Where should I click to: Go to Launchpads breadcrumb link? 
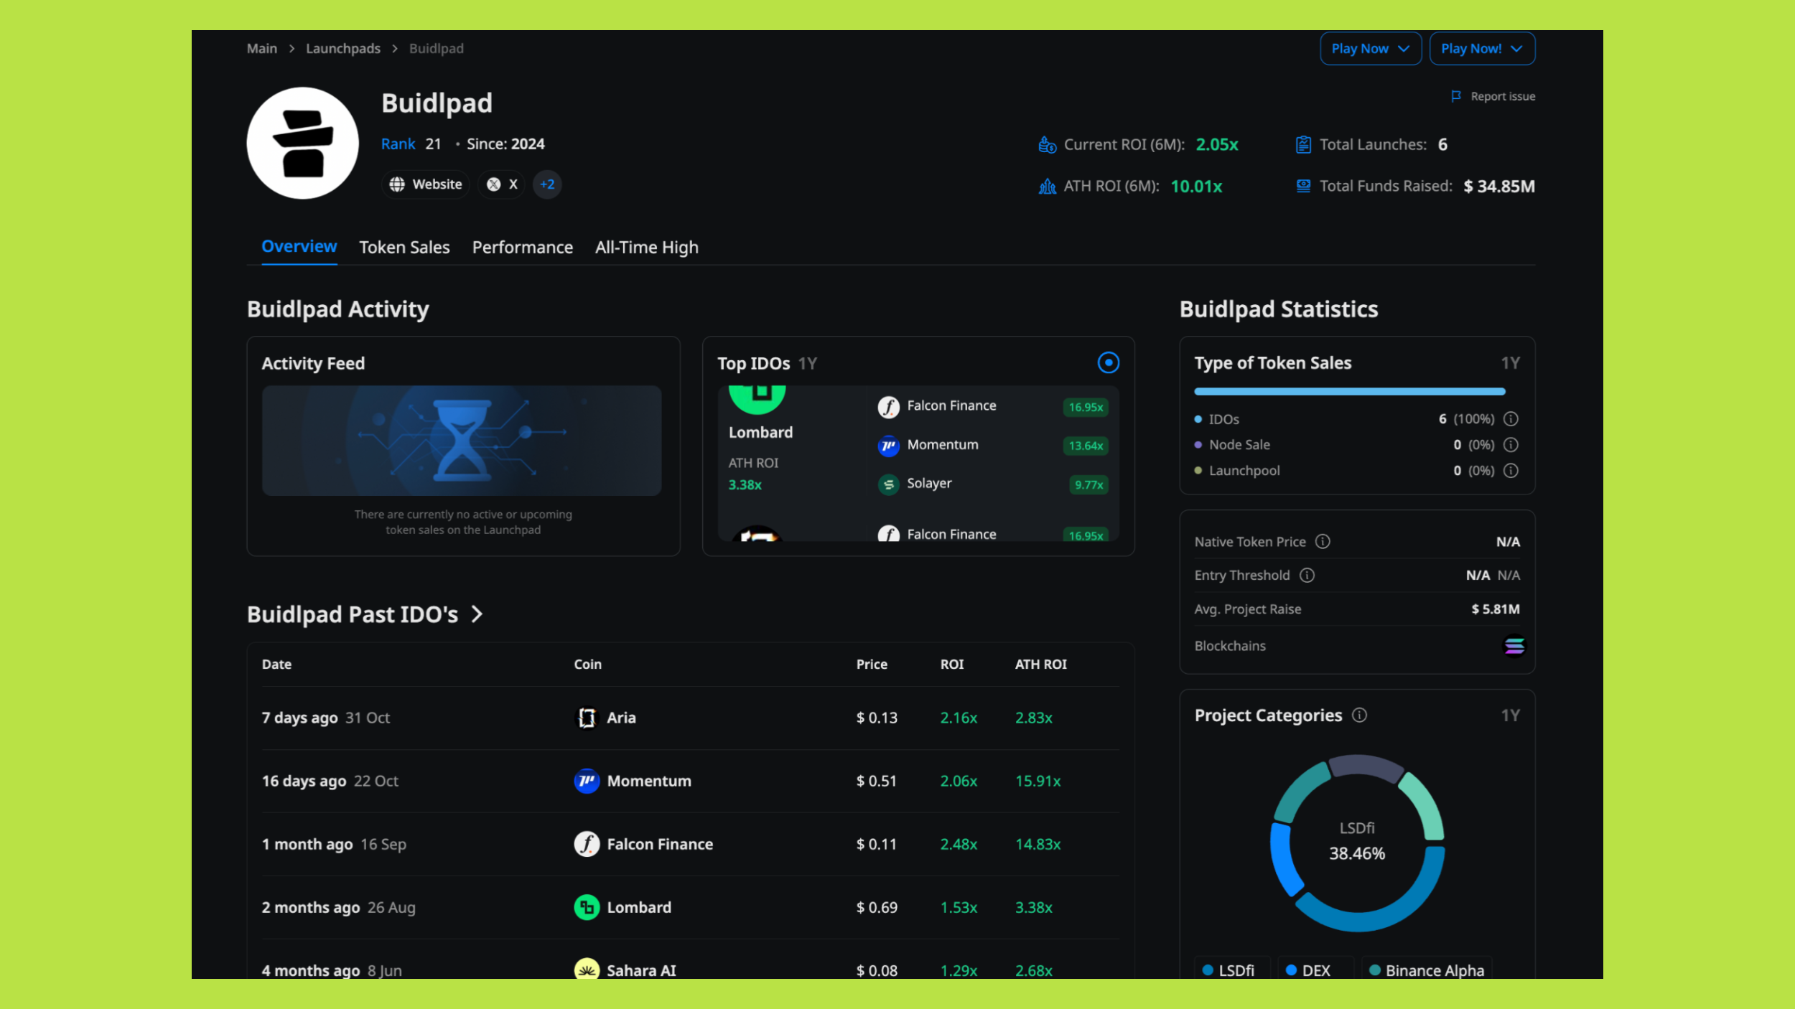point(342,49)
